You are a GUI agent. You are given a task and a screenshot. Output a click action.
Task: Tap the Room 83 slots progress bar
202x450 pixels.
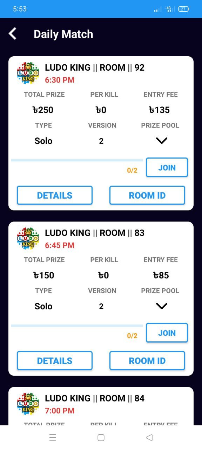77,326
